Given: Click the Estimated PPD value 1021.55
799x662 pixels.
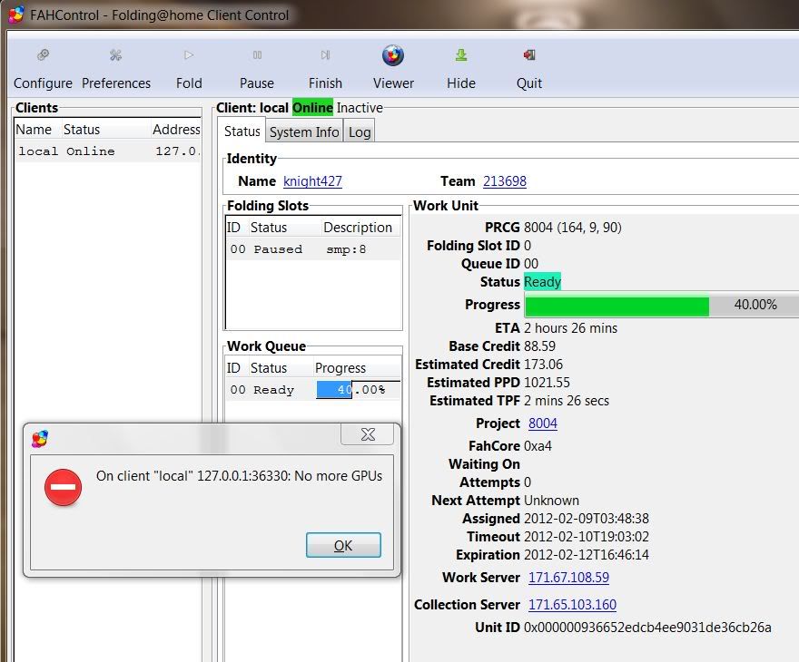Looking at the screenshot, I should pyautogui.click(x=547, y=383).
